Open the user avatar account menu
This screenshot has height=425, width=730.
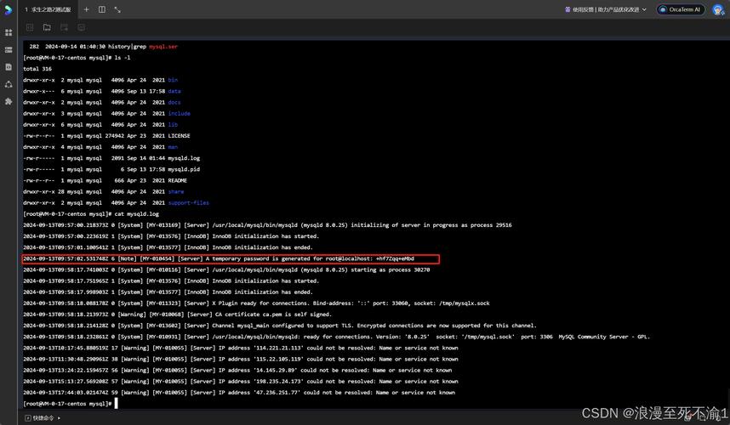pos(717,9)
